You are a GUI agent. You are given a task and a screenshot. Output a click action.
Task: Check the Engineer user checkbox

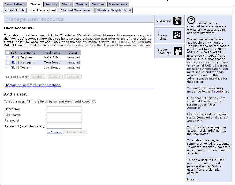pyautogui.click(x=7, y=57)
